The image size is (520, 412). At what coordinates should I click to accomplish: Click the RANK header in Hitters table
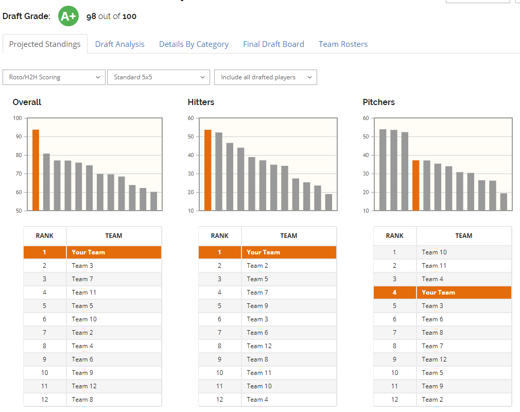coord(220,236)
